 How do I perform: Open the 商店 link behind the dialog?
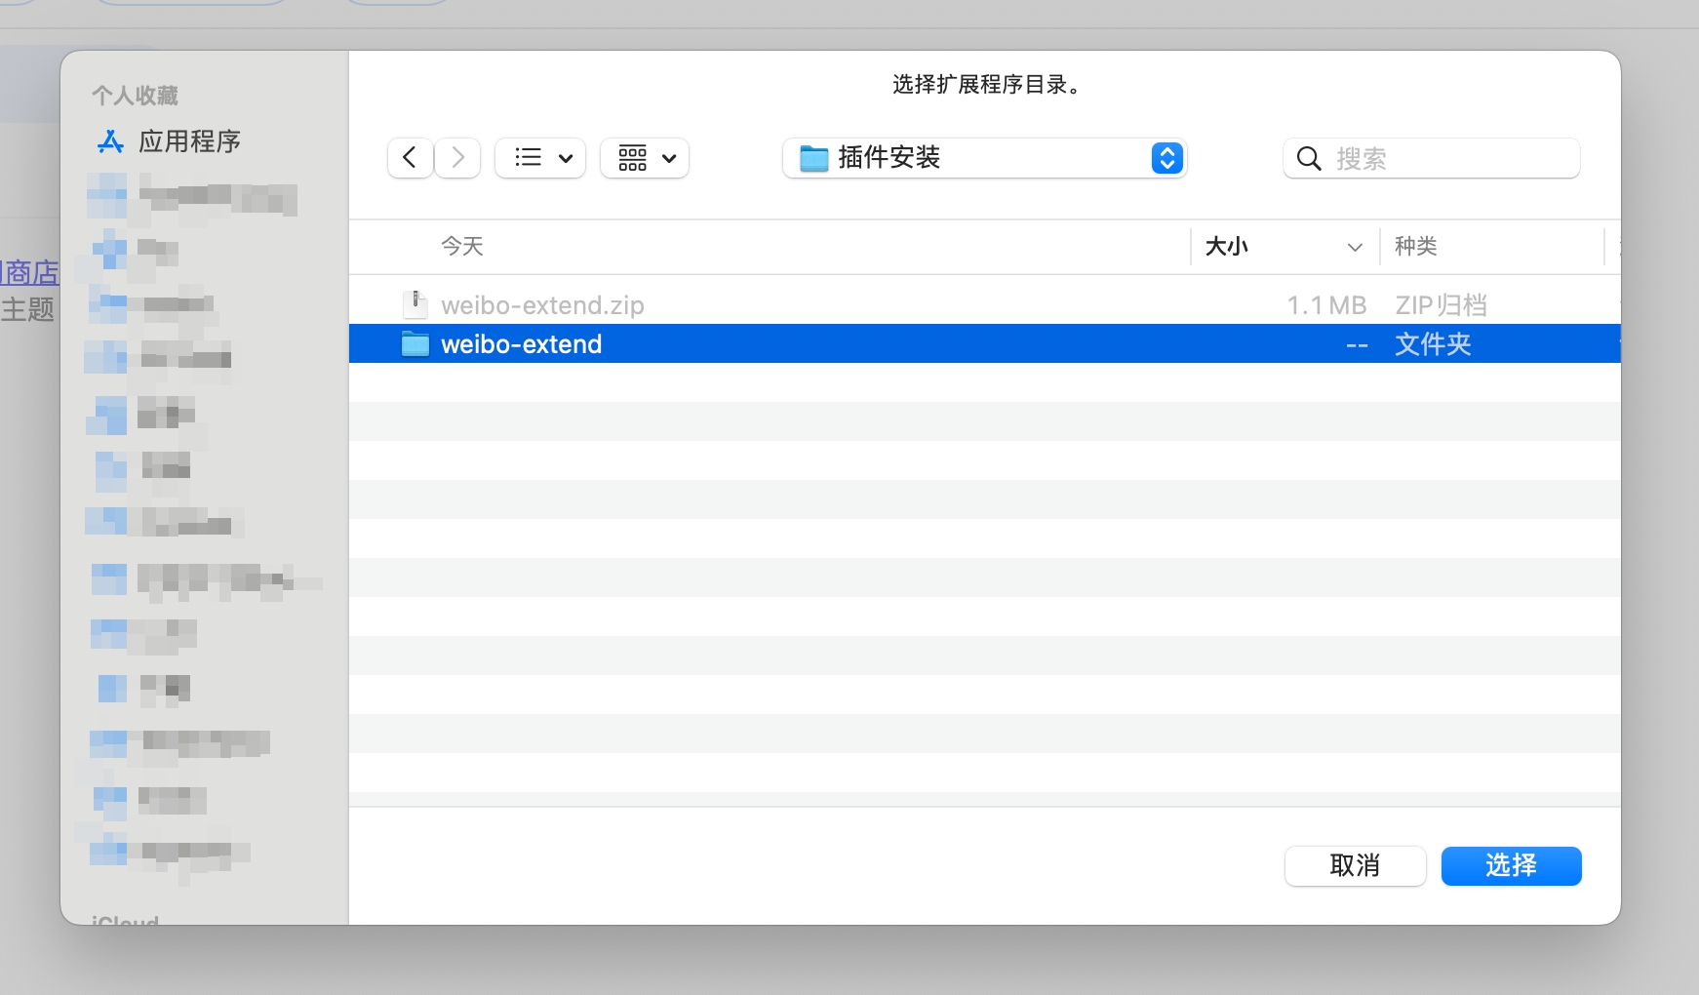pyautogui.click(x=30, y=273)
